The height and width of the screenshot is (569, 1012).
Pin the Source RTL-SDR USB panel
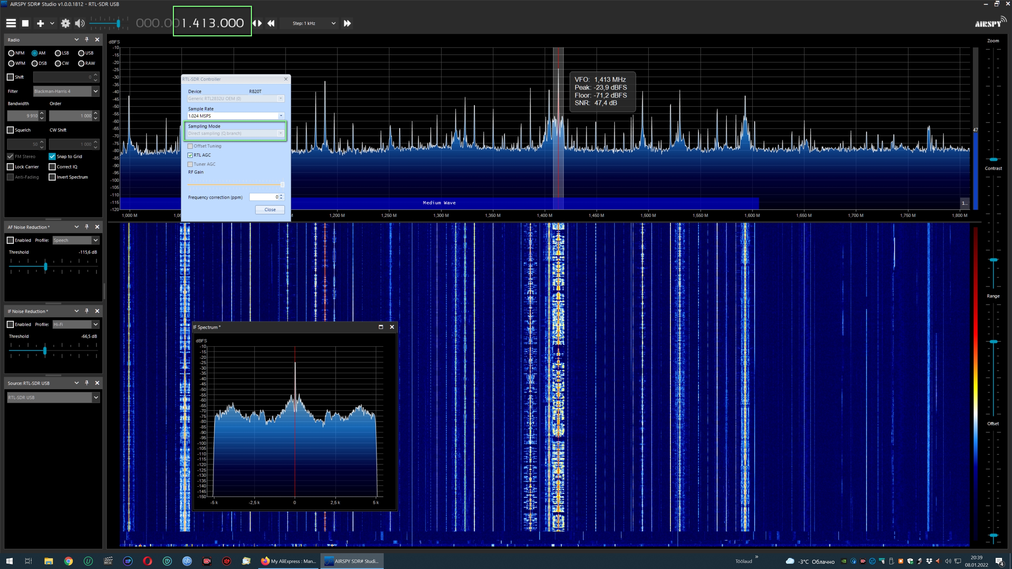pos(87,383)
